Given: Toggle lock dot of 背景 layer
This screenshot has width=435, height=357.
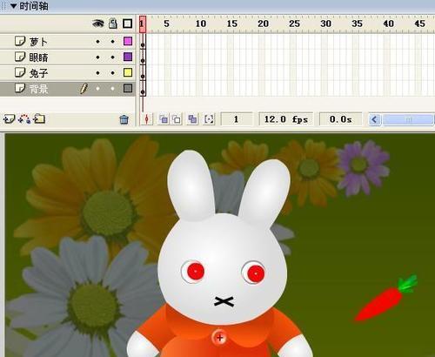Looking at the screenshot, I should coord(113,89).
